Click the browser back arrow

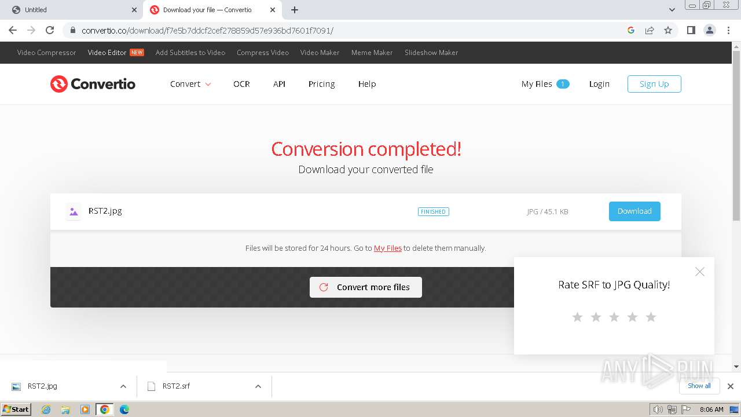point(13,30)
